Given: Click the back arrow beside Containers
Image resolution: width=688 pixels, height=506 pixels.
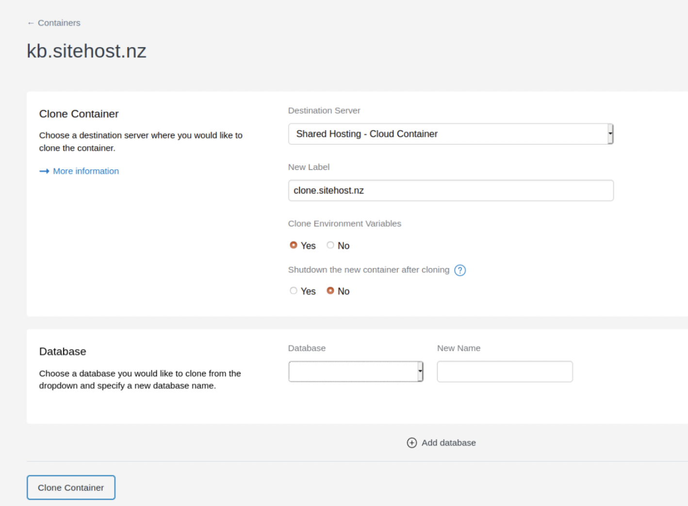Looking at the screenshot, I should point(31,22).
